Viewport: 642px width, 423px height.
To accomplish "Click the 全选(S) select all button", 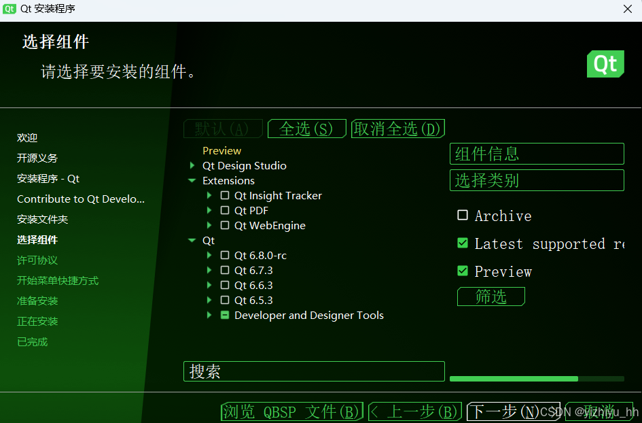I will [306, 129].
